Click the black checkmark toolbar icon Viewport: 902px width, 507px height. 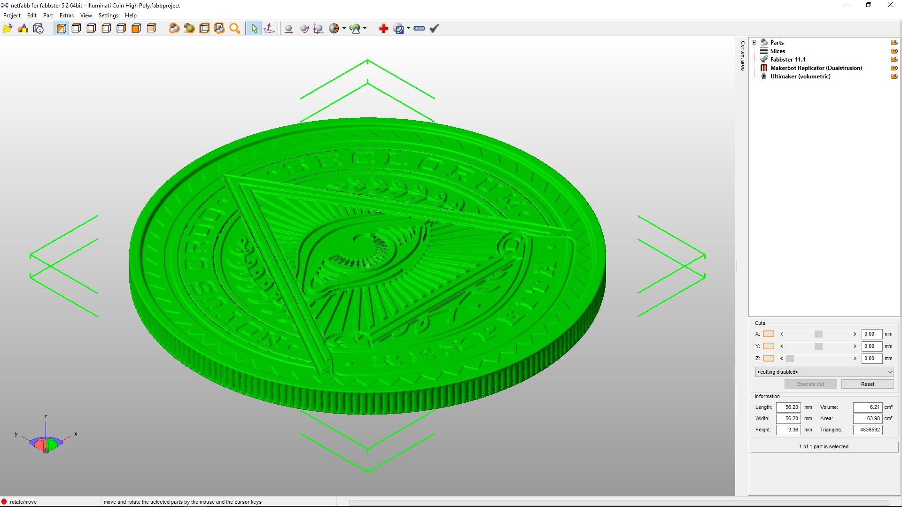click(434, 29)
